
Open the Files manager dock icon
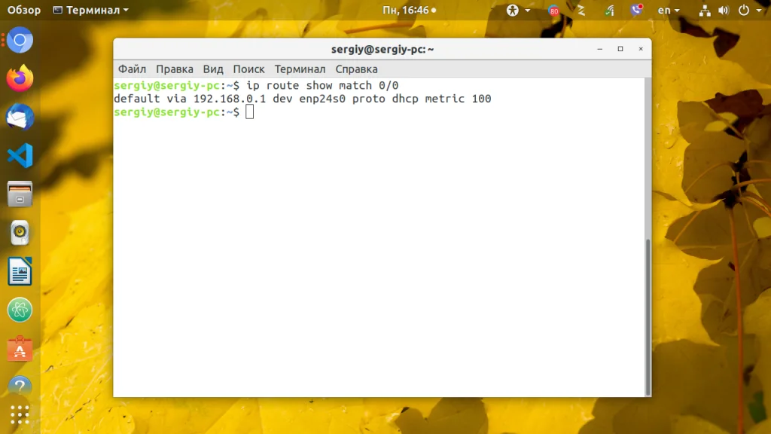point(20,194)
